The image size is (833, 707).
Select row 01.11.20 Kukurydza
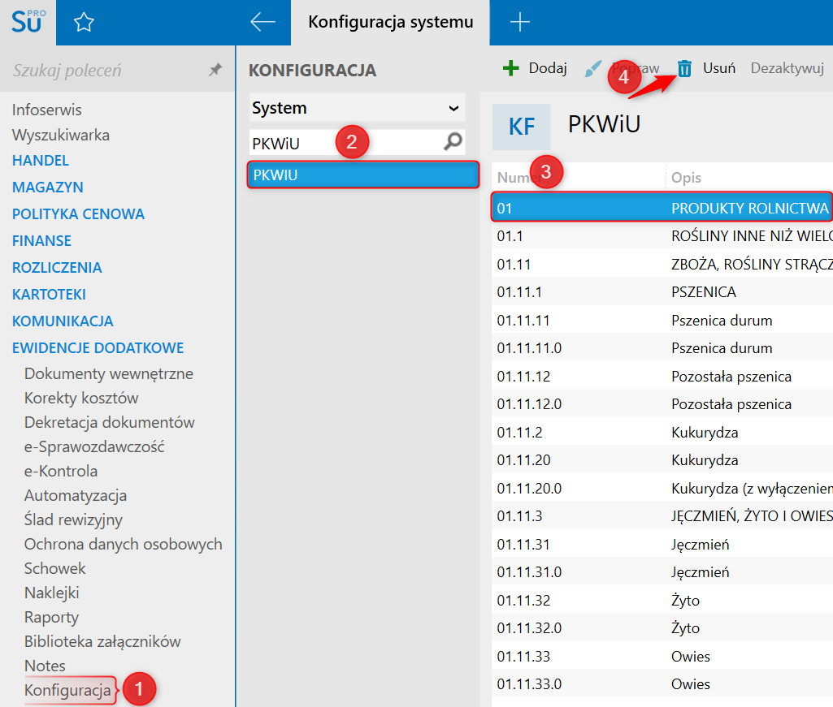[662, 459]
